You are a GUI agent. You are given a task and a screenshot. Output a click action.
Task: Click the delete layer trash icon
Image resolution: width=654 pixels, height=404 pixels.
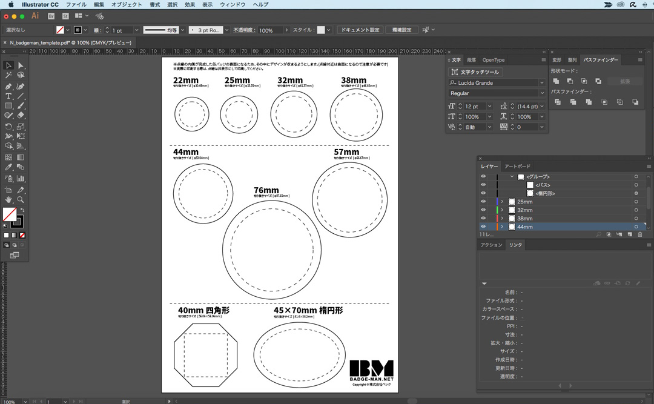[639, 234]
